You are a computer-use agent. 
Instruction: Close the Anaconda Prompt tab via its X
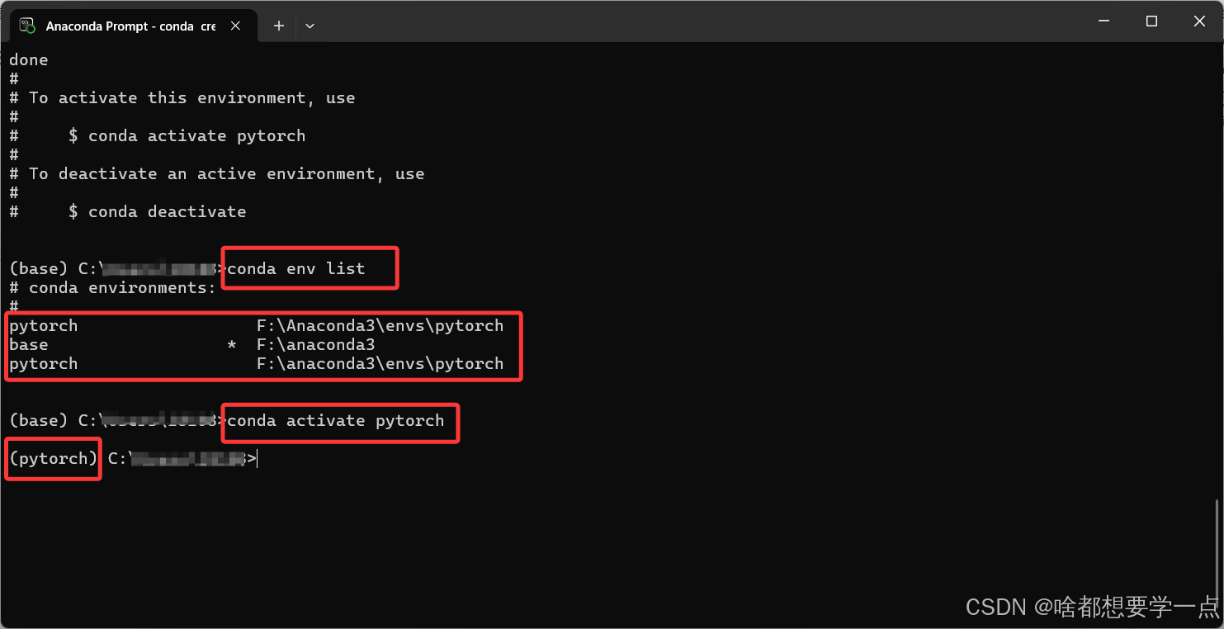click(x=235, y=26)
